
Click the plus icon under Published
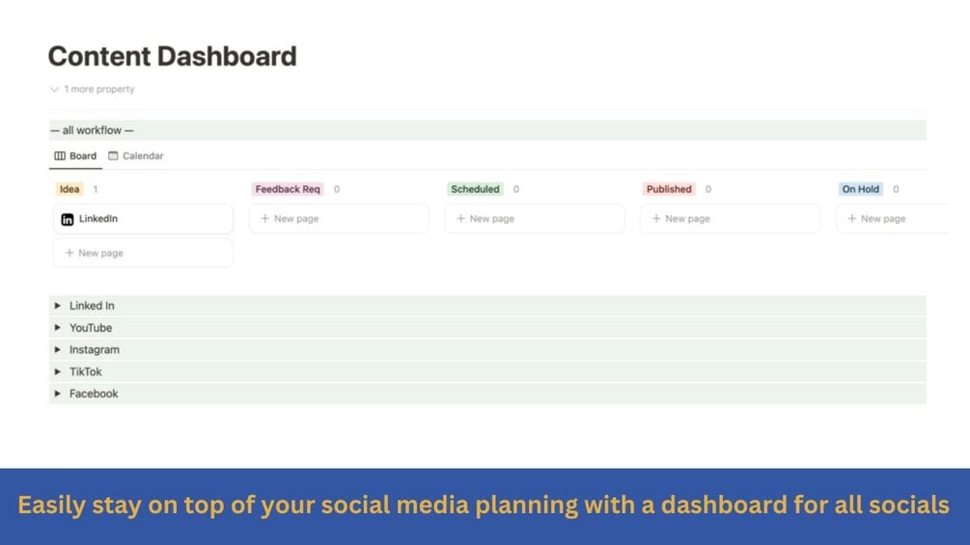tap(656, 219)
